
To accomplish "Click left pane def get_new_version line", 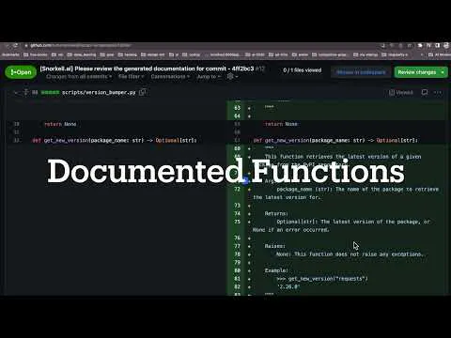I will pyautogui.click(x=115, y=141).
